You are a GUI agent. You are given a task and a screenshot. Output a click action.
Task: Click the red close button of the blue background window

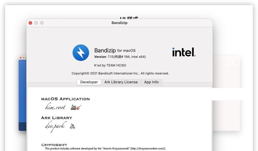pos(21,58)
